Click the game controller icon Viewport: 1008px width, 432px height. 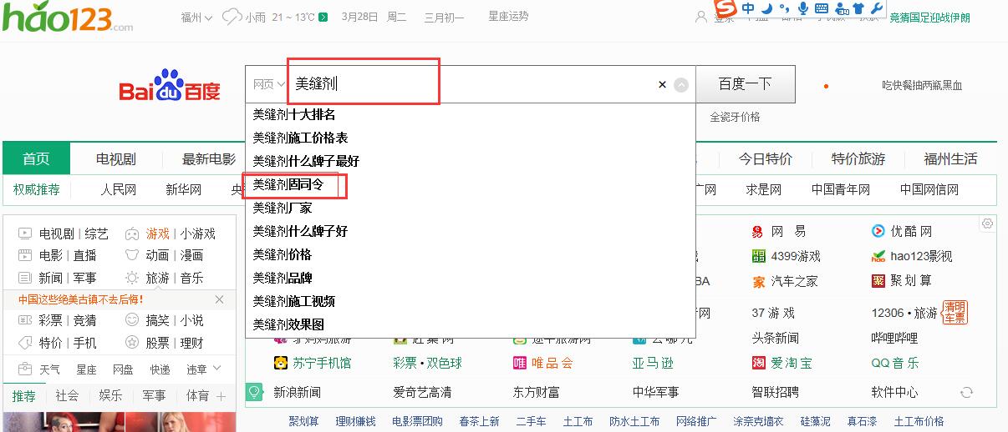[132, 234]
